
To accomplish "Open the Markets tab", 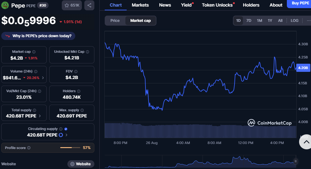I will 140,5.
